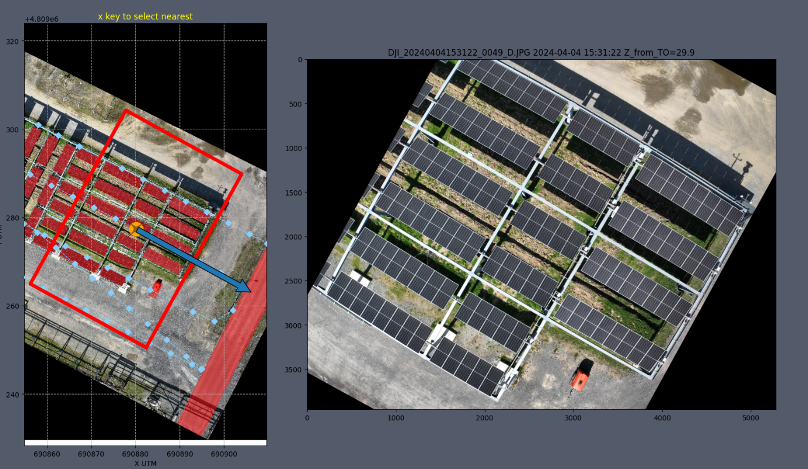Click top corner of red footprint rectangle
The height and width of the screenshot is (469, 808).
point(125,110)
